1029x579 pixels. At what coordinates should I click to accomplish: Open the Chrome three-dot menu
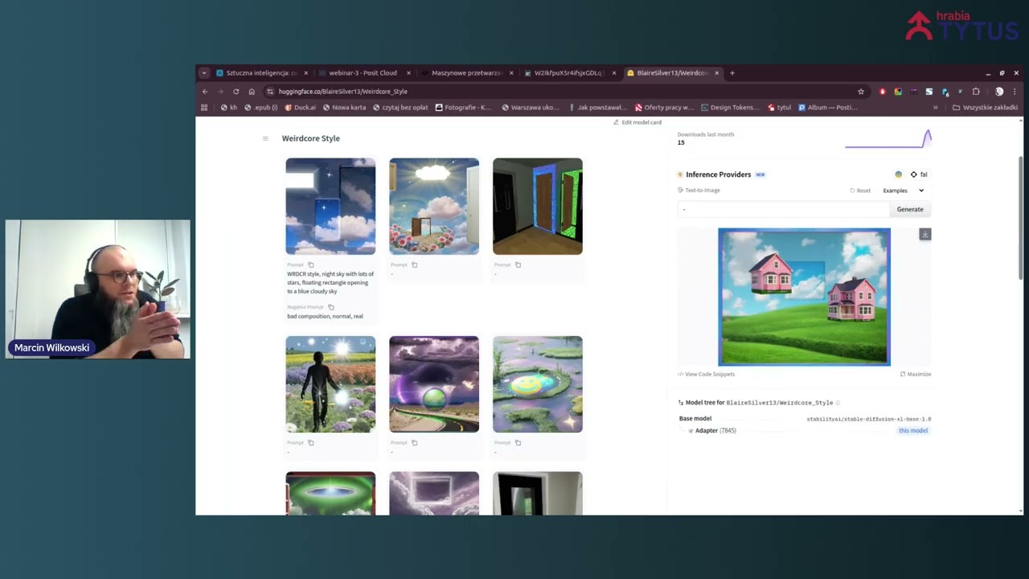[1015, 92]
